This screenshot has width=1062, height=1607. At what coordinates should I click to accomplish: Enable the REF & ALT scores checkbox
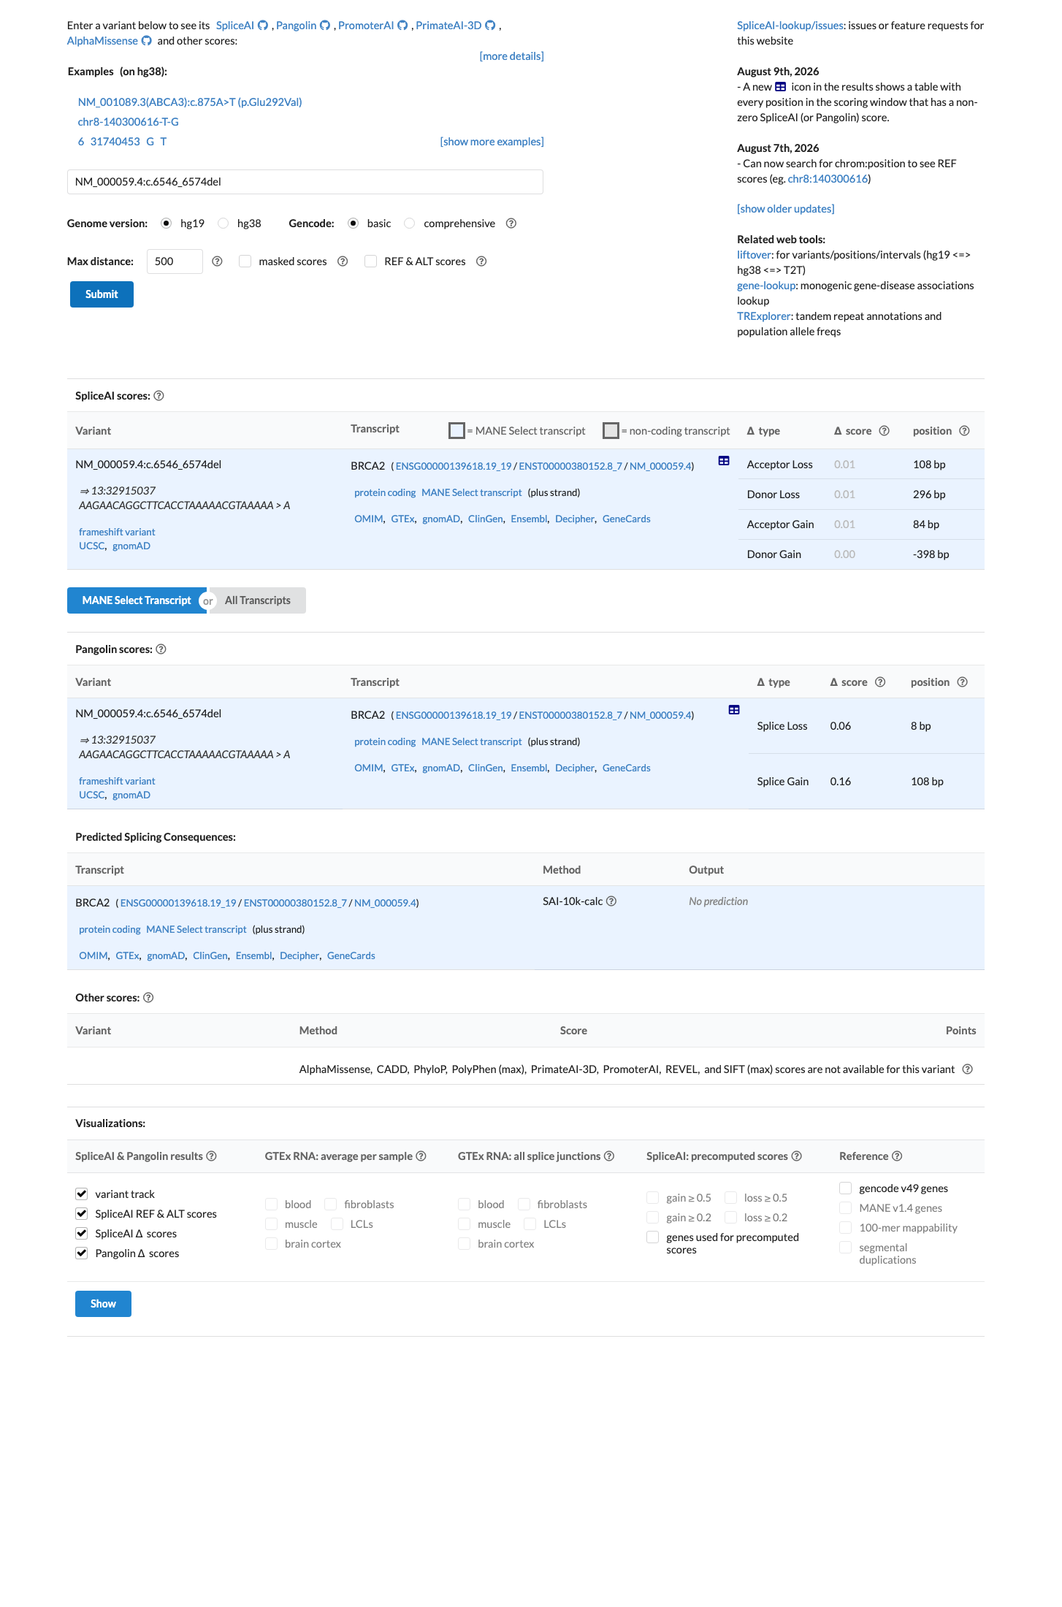pos(371,262)
